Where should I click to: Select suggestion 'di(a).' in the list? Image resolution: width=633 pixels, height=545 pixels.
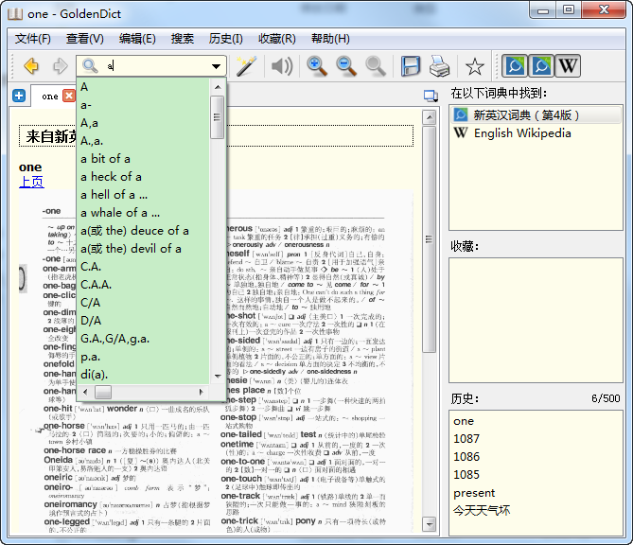click(x=144, y=375)
